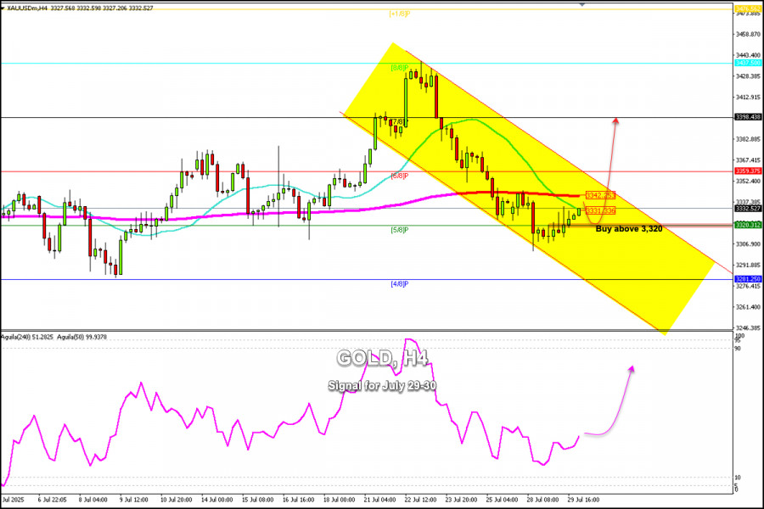Click the '8 Jul 04:00' time label

click(x=93, y=500)
